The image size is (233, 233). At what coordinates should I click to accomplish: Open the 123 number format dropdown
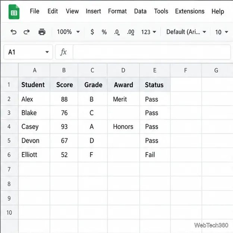click(x=148, y=32)
